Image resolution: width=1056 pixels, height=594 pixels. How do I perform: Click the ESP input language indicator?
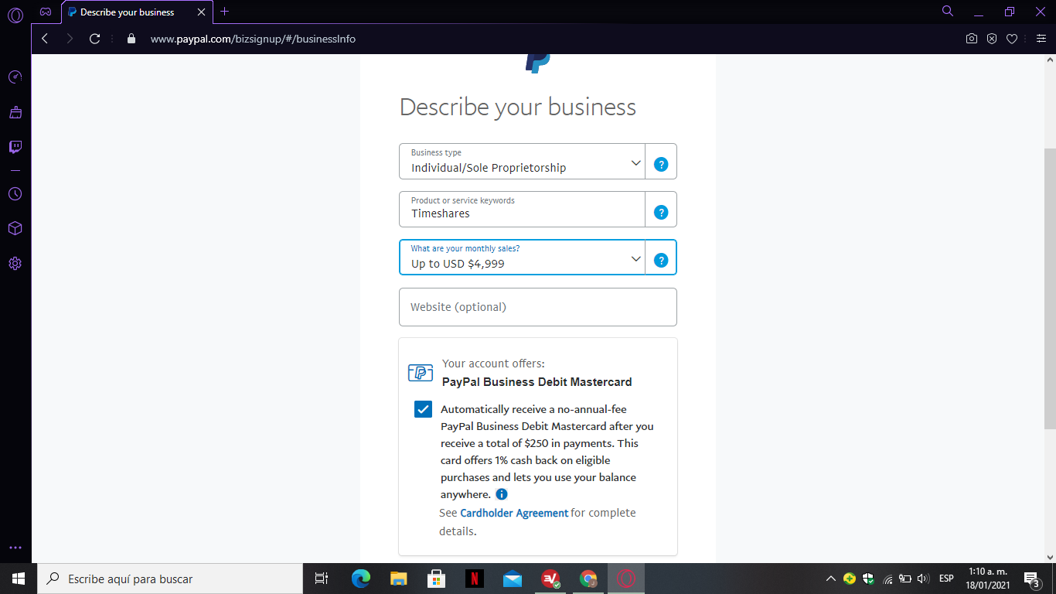pyautogui.click(x=946, y=579)
